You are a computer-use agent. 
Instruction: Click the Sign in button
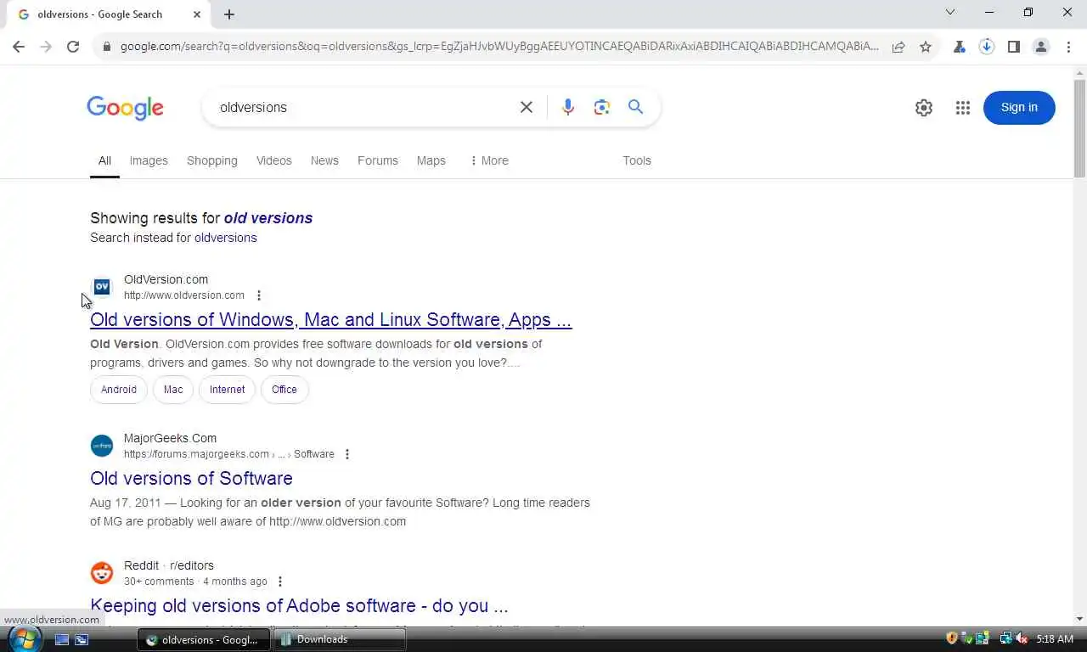tap(1019, 108)
